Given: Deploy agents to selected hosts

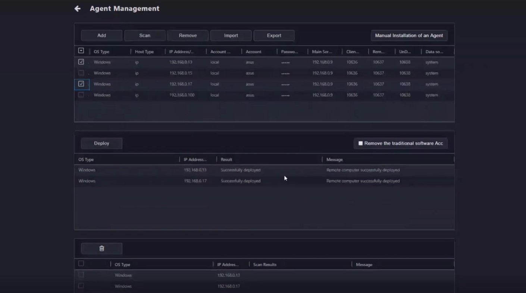Looking at the screenshot, I should click(x=101, y=143).
